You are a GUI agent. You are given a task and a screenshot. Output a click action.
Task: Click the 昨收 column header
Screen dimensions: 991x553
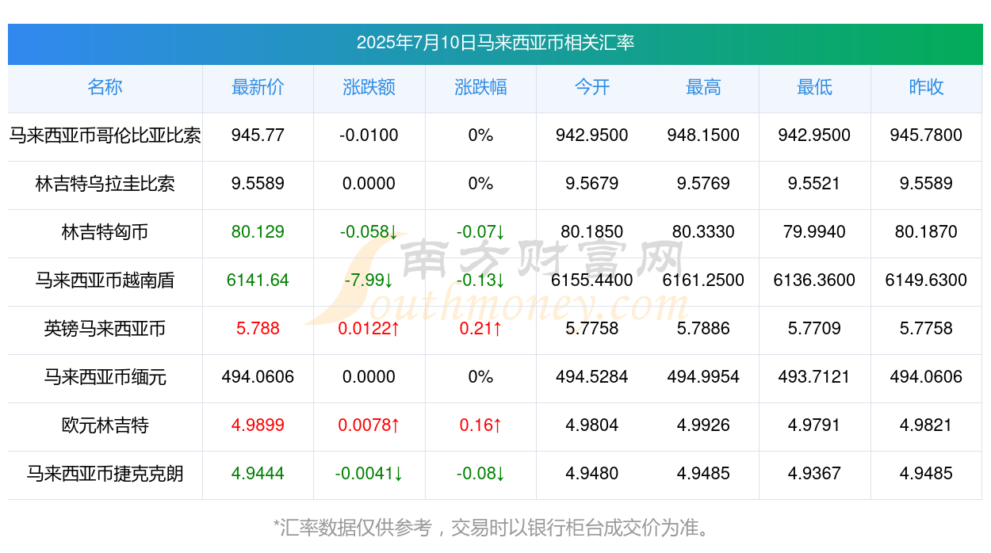click(x=926, y=87)
